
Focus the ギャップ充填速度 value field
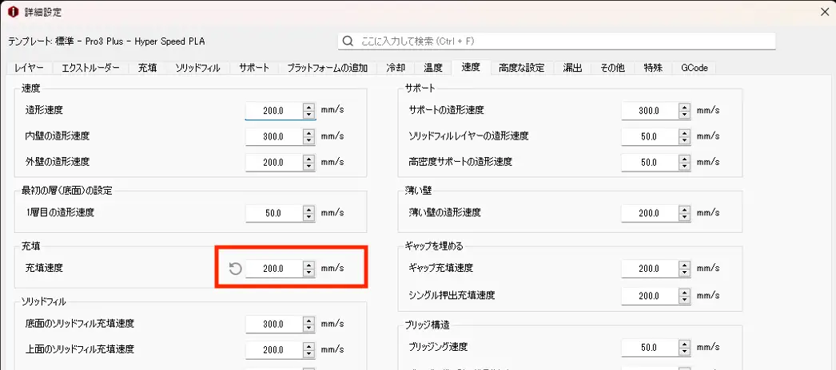coord(649,269)
